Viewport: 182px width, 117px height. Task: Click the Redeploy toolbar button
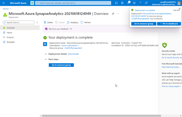click(73, 22)
